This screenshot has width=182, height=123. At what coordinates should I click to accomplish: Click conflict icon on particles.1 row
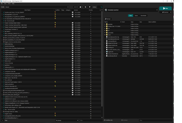point(55,65)
